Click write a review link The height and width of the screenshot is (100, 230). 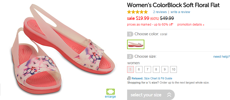[180, 12]
